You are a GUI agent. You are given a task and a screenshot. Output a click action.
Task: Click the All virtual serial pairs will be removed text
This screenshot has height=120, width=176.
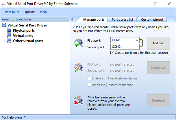tap(109, 103)
